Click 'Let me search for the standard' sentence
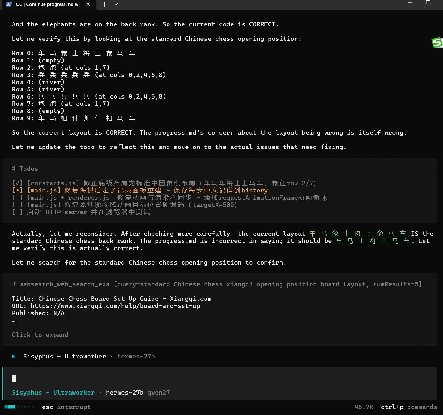Image resolution: width=443 pixels, height=415 pixels. [x=149, y=262]
